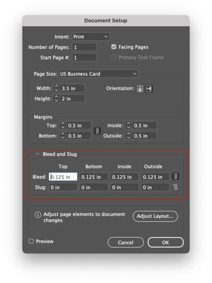The height and width of the screenshot is (283, 212).
Task: Click the Top margin stepper arrows
Action: 63,125
